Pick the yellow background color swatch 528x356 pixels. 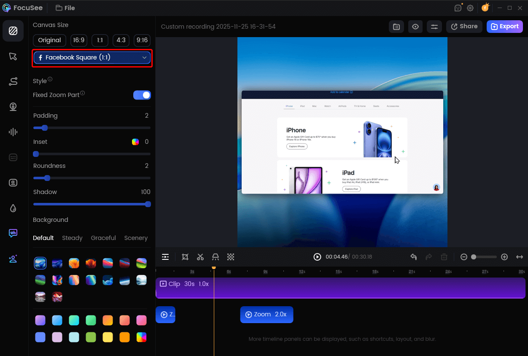108,337
